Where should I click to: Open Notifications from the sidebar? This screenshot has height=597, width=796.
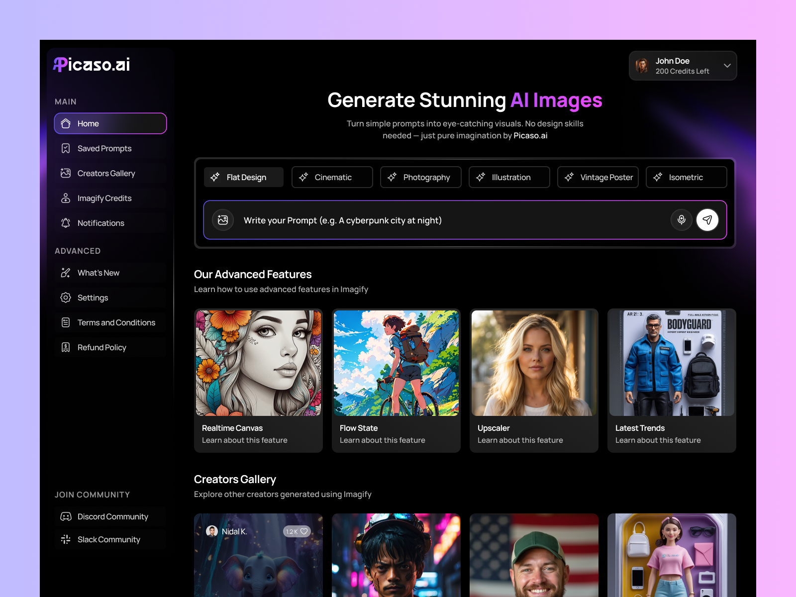(x=100, y=223)
